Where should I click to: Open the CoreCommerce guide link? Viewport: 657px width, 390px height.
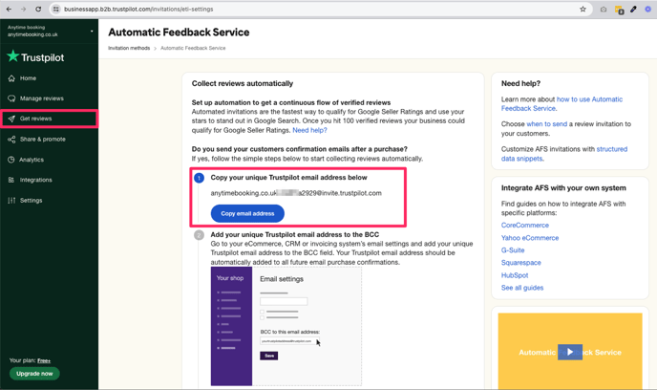coord(525,226)
